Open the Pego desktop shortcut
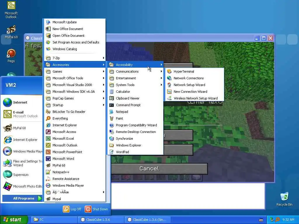 (x=11, y=56)
